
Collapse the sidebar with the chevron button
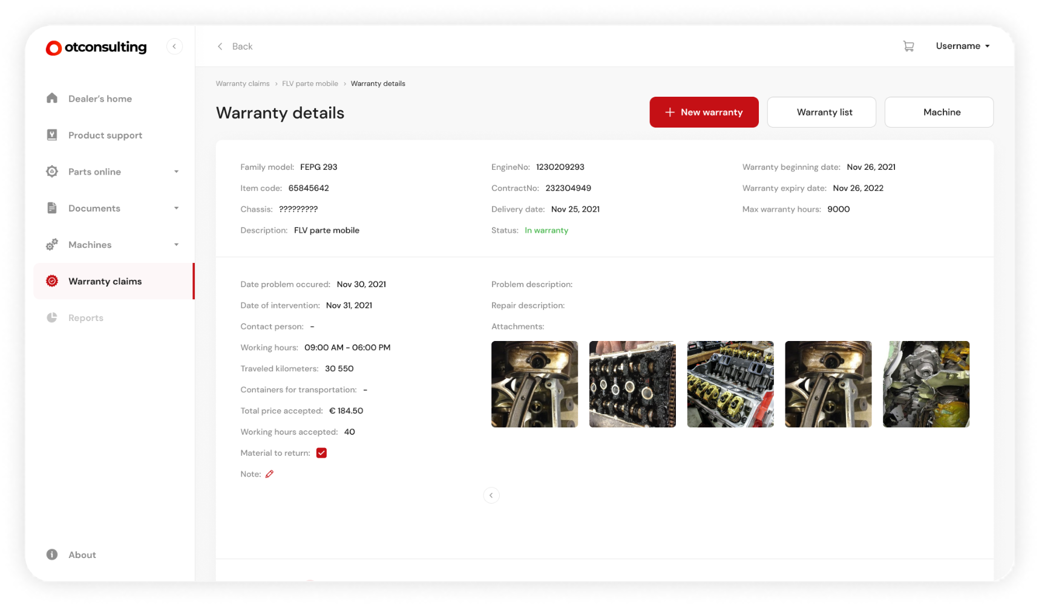[174, 47]
